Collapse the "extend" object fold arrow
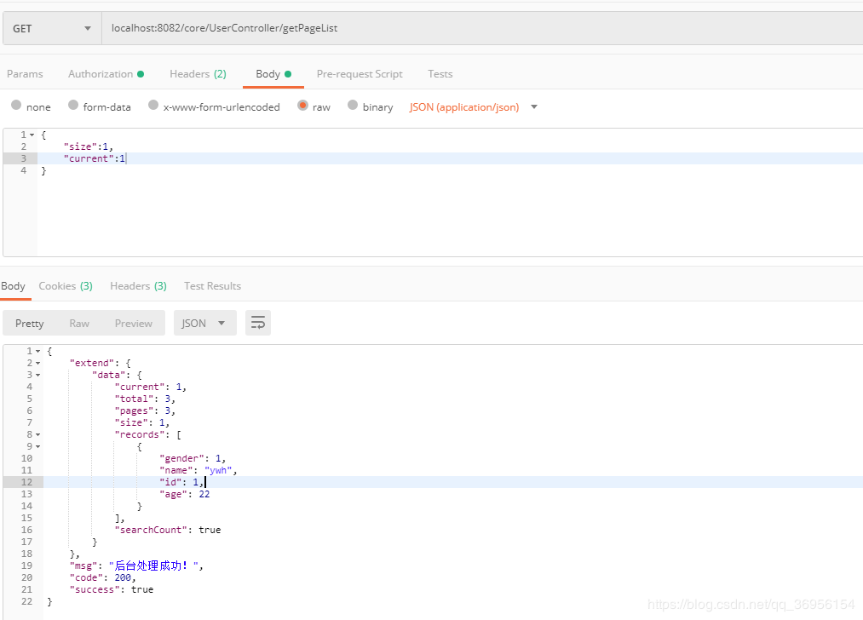The width and height of the screenshot is (863, 620). (37, 363)
